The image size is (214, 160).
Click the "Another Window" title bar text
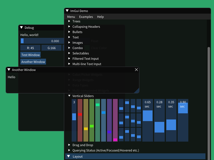(24, 70)
